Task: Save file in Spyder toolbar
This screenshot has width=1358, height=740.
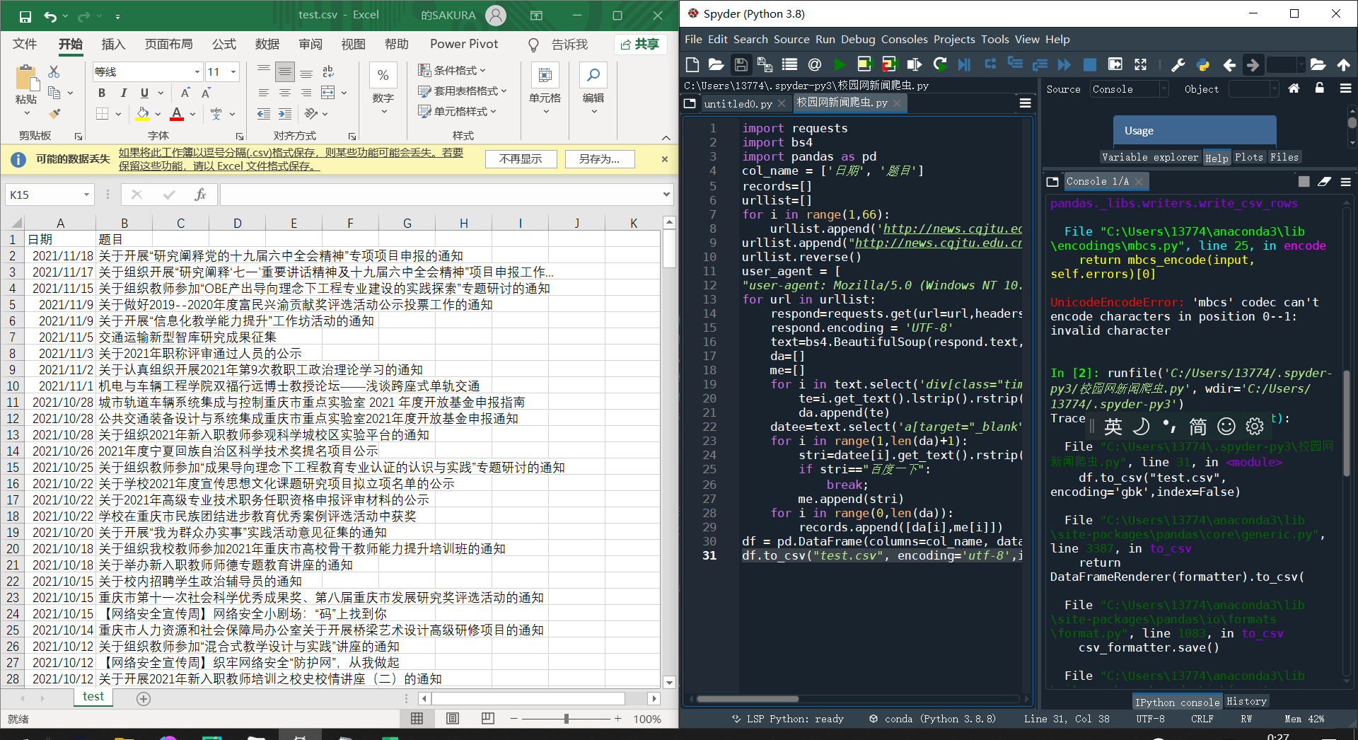Action: [x=741, y=65]
